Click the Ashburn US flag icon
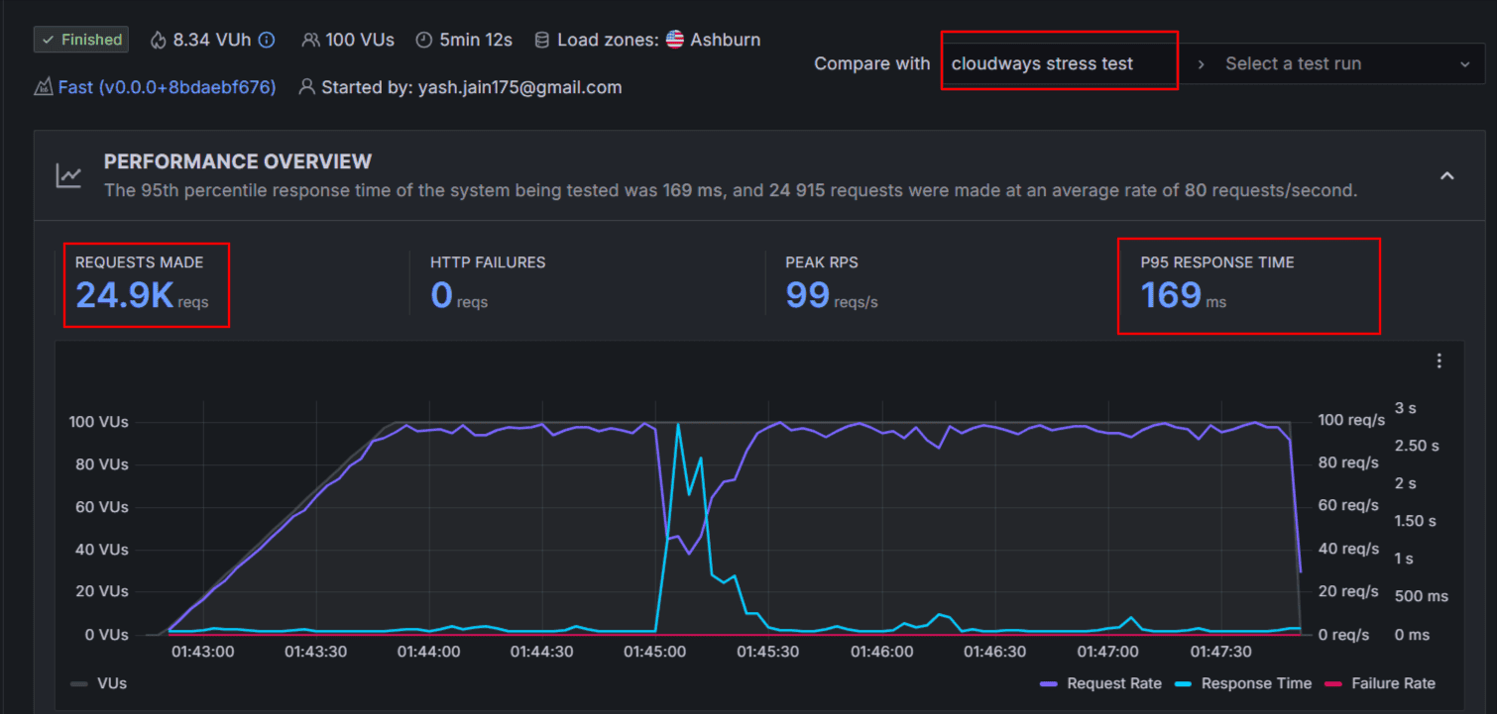 tap(674, 40)
